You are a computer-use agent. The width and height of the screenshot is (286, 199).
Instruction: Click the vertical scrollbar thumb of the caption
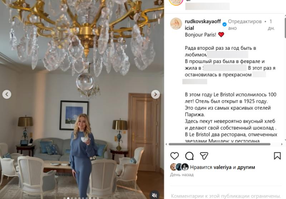click(285, 28)
